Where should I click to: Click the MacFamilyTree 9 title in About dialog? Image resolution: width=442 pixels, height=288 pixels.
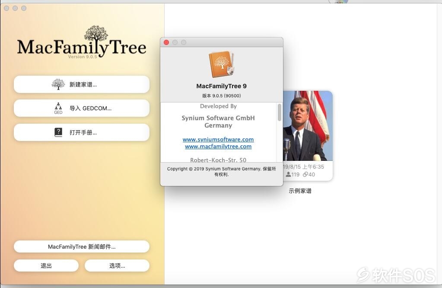point(222,86)
